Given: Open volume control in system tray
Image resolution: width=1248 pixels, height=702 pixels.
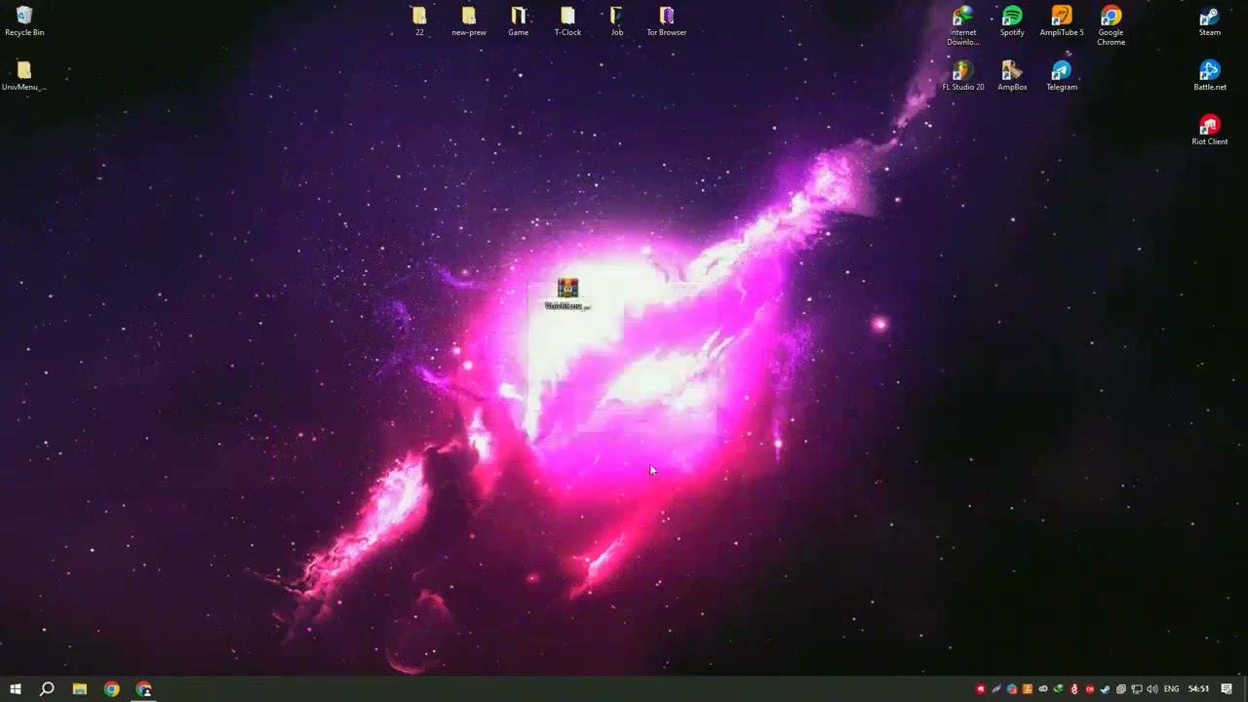Looking at the screenshot, I should tap(1151, 689).
